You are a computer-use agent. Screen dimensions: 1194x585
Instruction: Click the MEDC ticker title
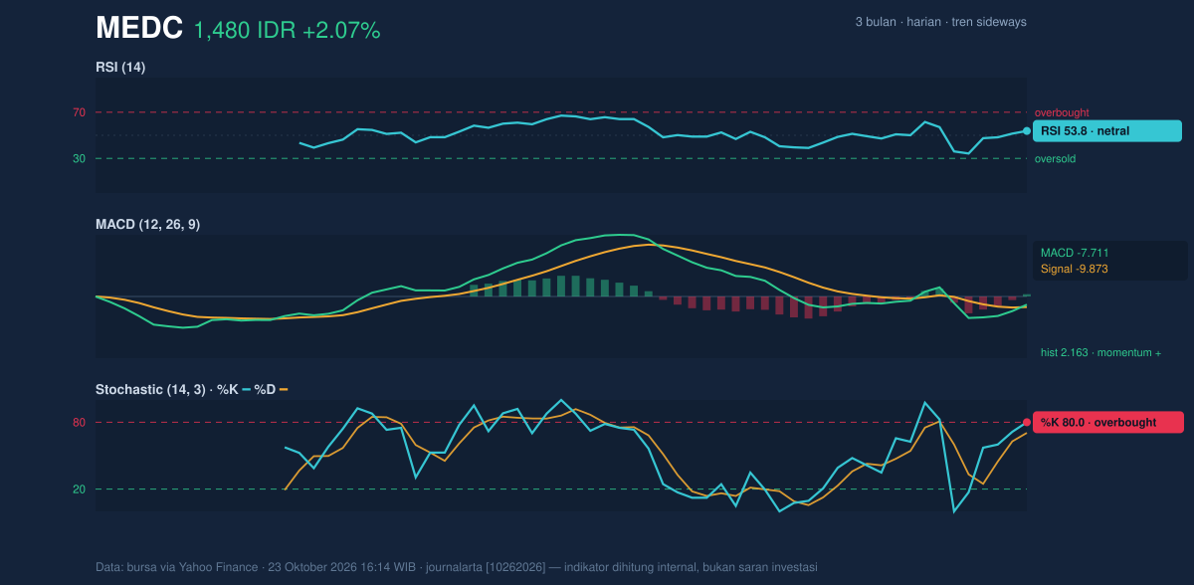point(139,29)
